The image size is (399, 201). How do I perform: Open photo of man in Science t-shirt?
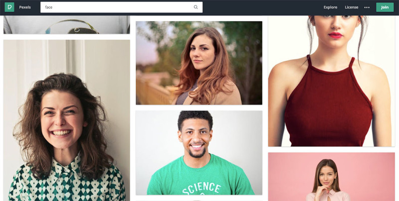click(x=199, y=153)
